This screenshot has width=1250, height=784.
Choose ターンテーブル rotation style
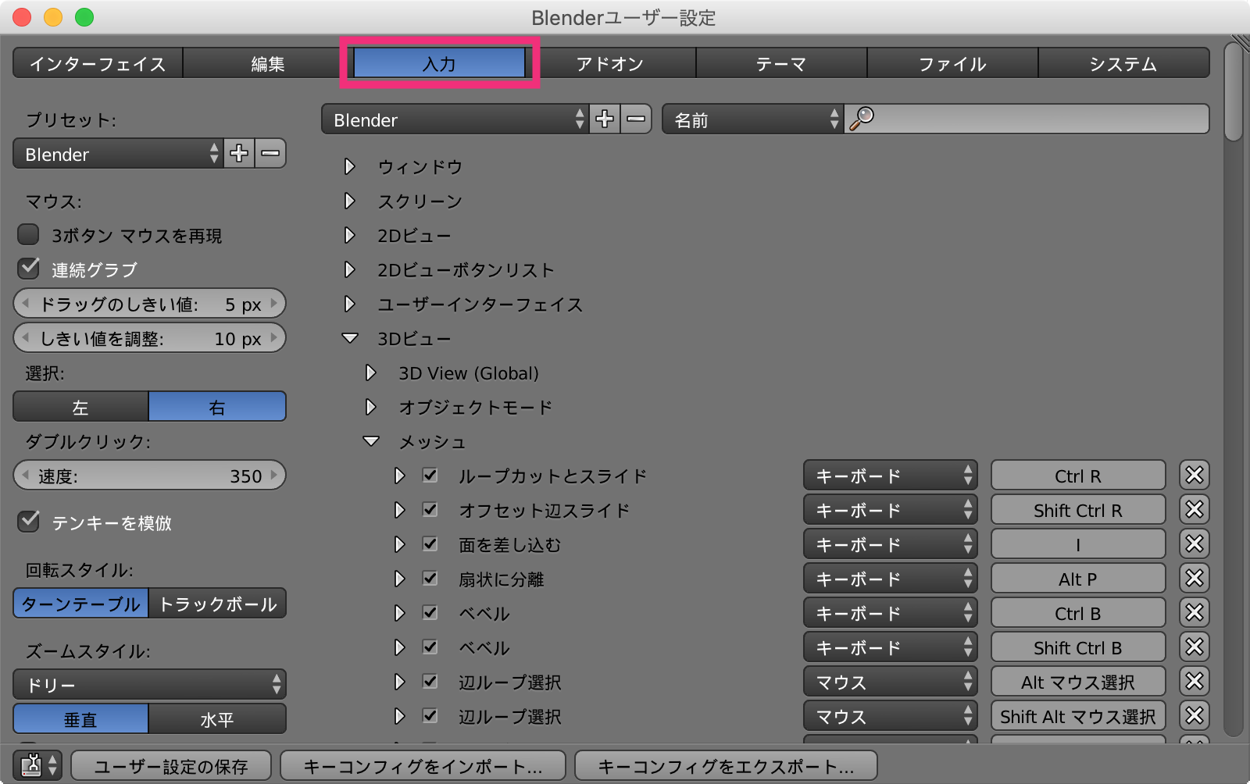tap(80, 604)
